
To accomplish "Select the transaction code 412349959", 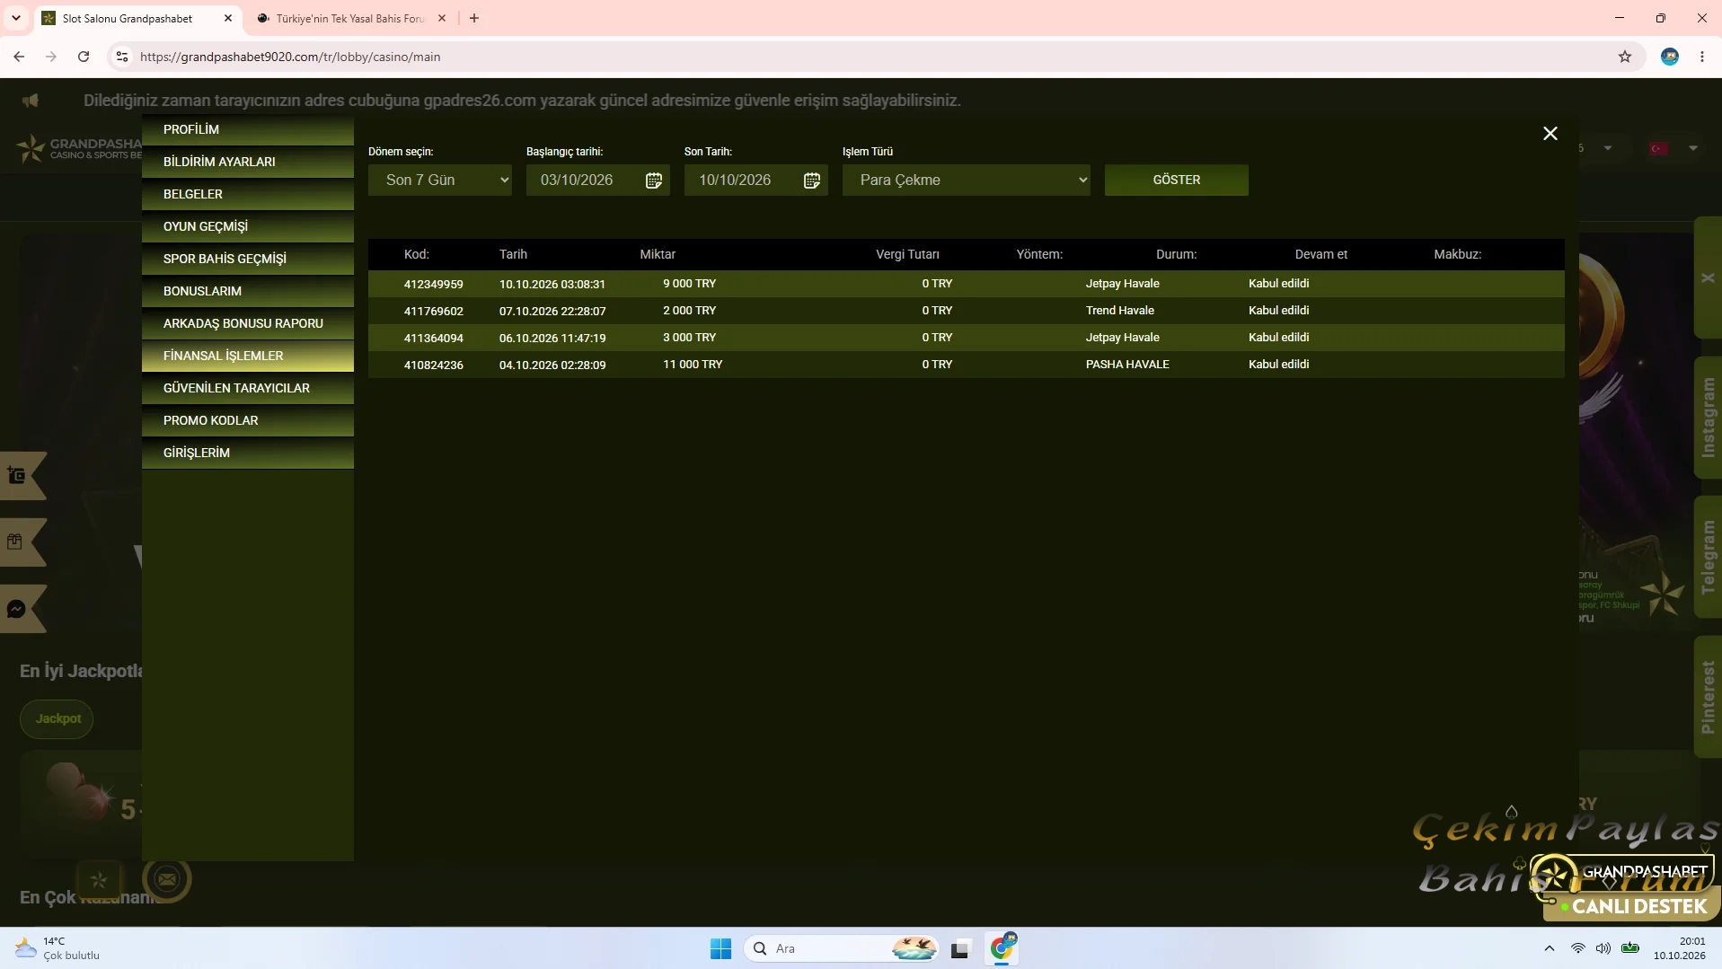I will [x=434, y=284].
